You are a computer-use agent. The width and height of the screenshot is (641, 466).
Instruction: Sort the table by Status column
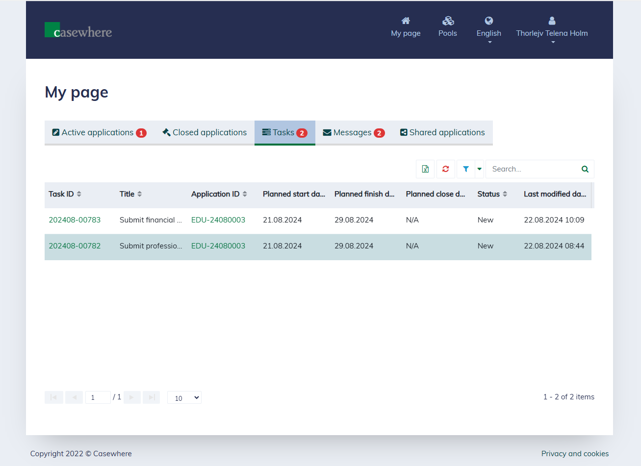pyautogui.click(x=505, y=194)
